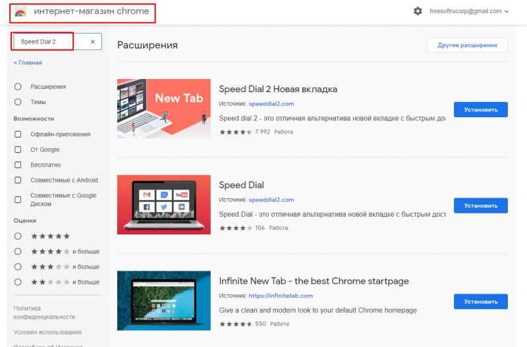This screenshot has width=527, height=347.
Task: Open the Speed Dial extension title
Action: 241,185
